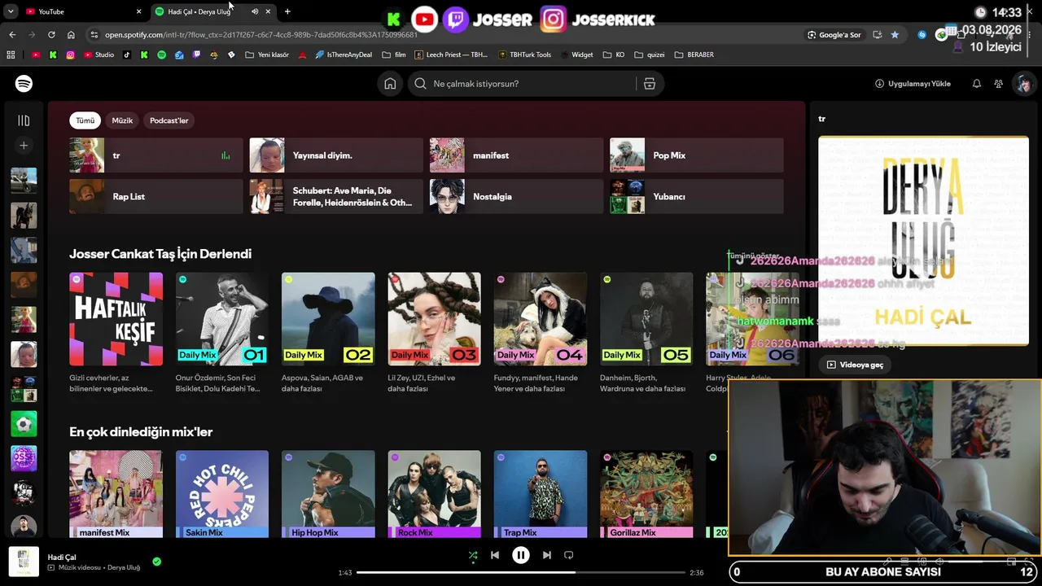Open the notifications bell in Spotify
The image size is (1042, 586).
(977, 84)
